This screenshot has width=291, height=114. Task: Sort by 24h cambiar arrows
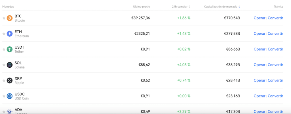tap(190, 7)
